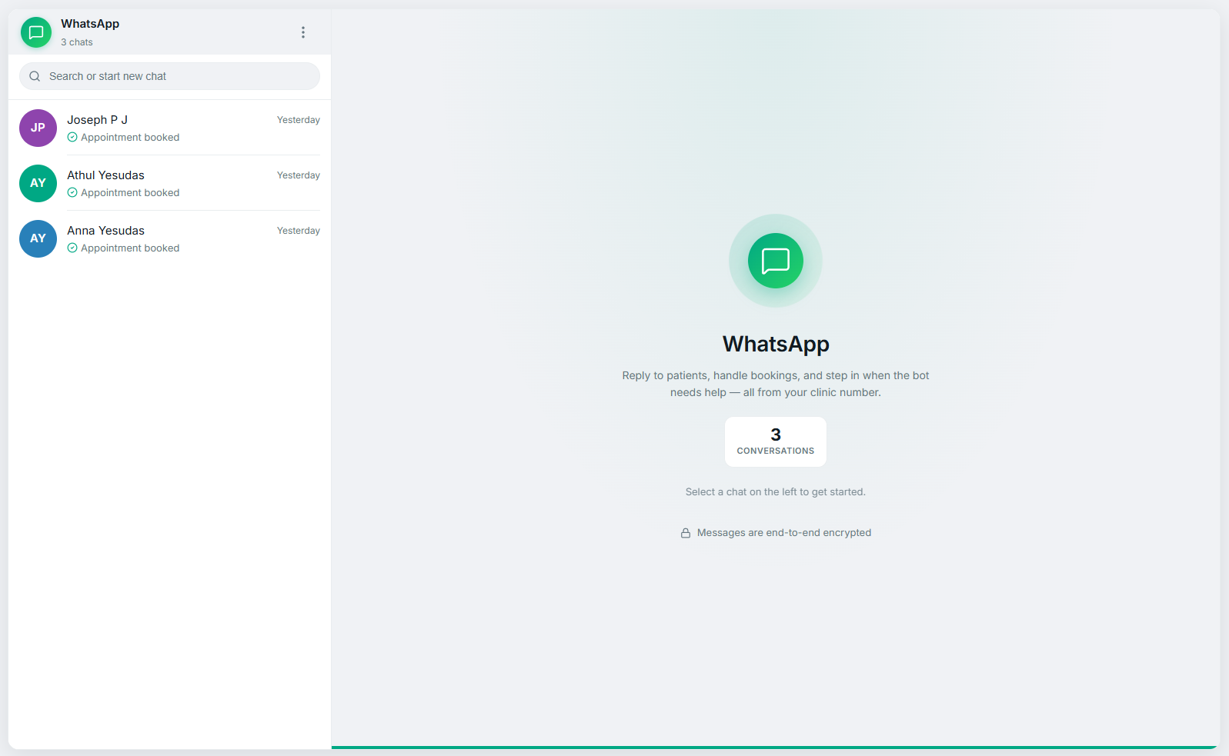The width and height of the screenshot is (1229, 756).
Task: Click the lock icon beside encryption notice
Action: tap(686, 533)
